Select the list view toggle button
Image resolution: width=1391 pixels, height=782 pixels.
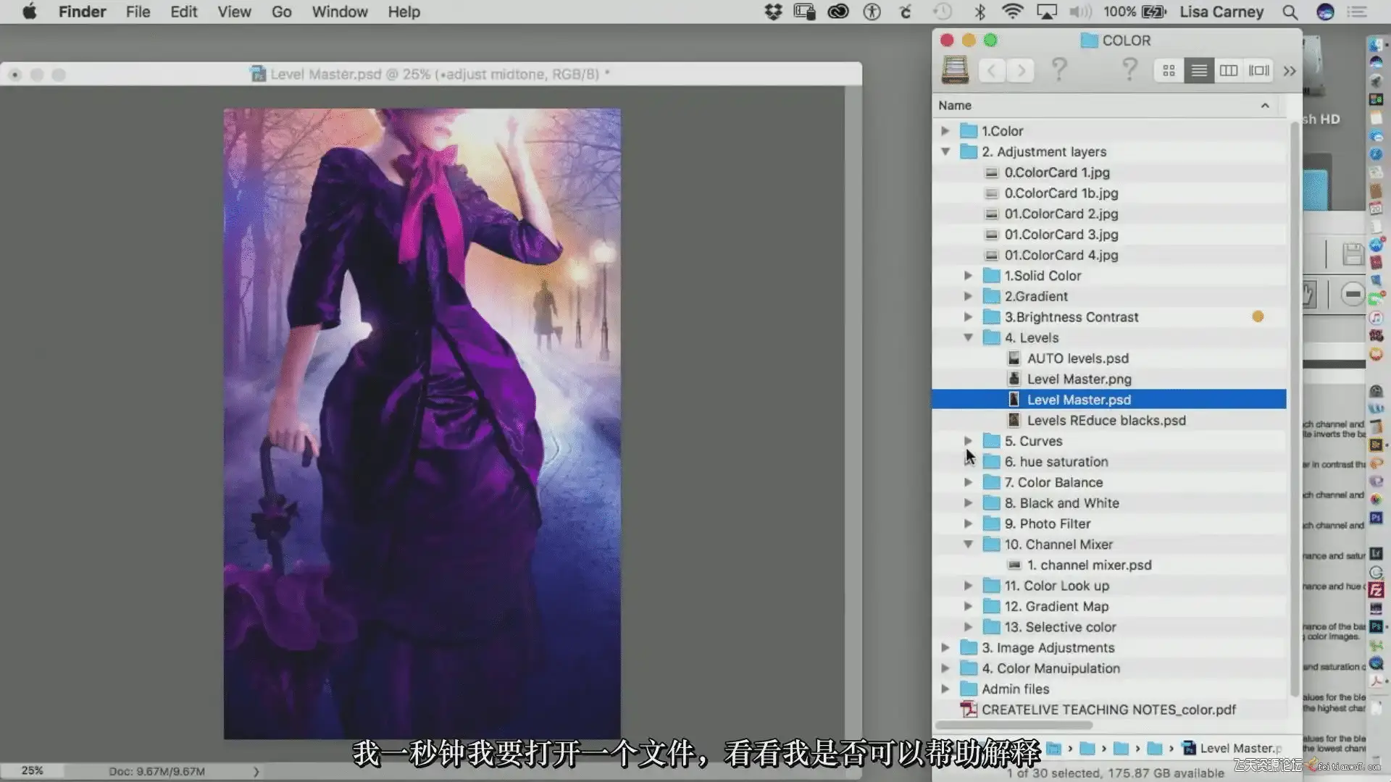pos(1199,70)
